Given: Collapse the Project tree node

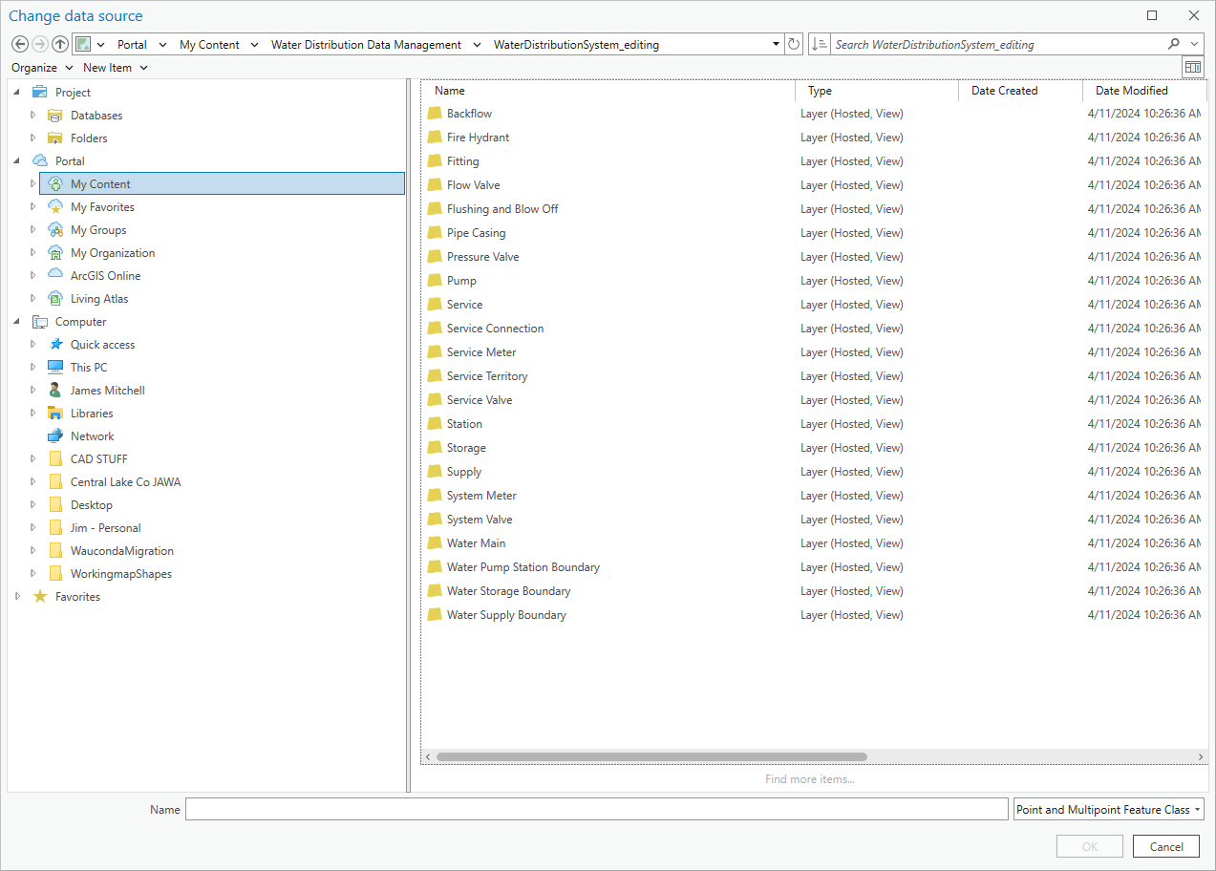Looking at the screenshot, I should click(x=17, y=93).
